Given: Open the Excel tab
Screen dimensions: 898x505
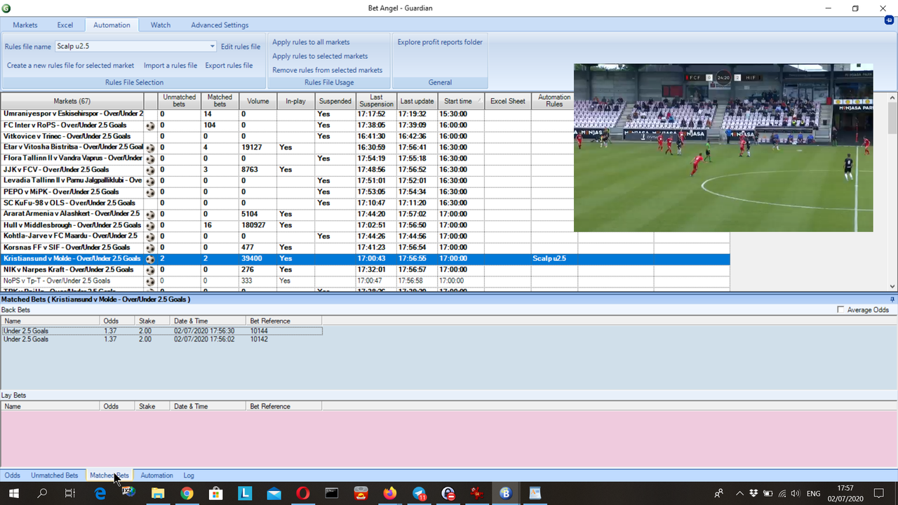Looking at the screenshot, I should click(x=65, y=25).
